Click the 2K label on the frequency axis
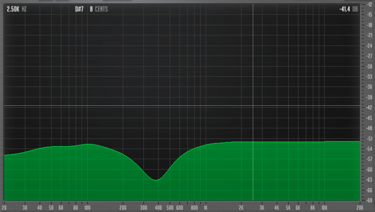Viewport: 375px width, 212px height. pyautogui.click(x=241, y=207)
